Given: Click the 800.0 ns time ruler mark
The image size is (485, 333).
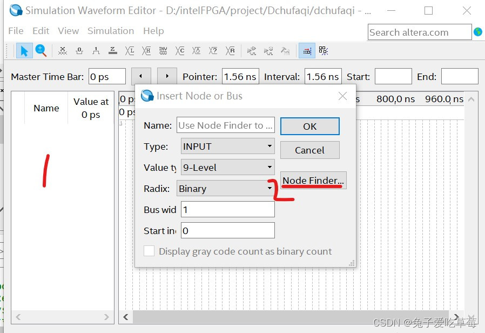Looking at the screenshot, I should (395, 99).
